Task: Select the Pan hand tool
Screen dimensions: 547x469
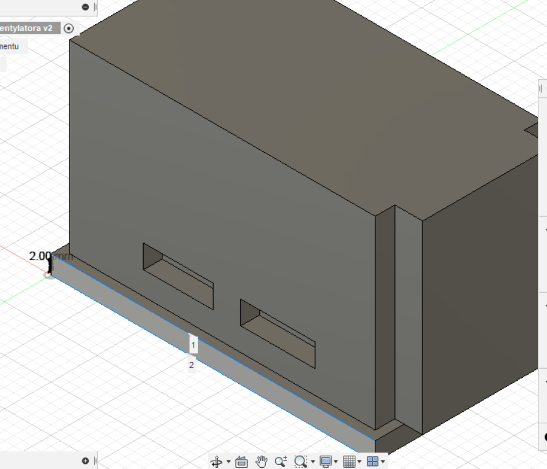Action: (261, 461)
